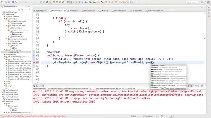The height and width of the screenshot is (118, 211).
Task: Select pom.xml under DataSource project
Action: point(11,88)
